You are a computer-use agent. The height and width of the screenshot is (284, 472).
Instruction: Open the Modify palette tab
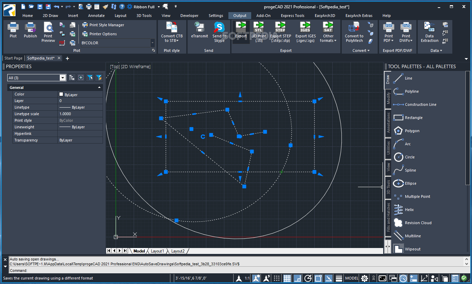click(x=388, y=98)
